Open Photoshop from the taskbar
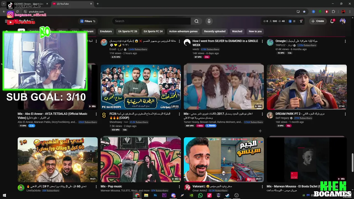 [155, 195]
